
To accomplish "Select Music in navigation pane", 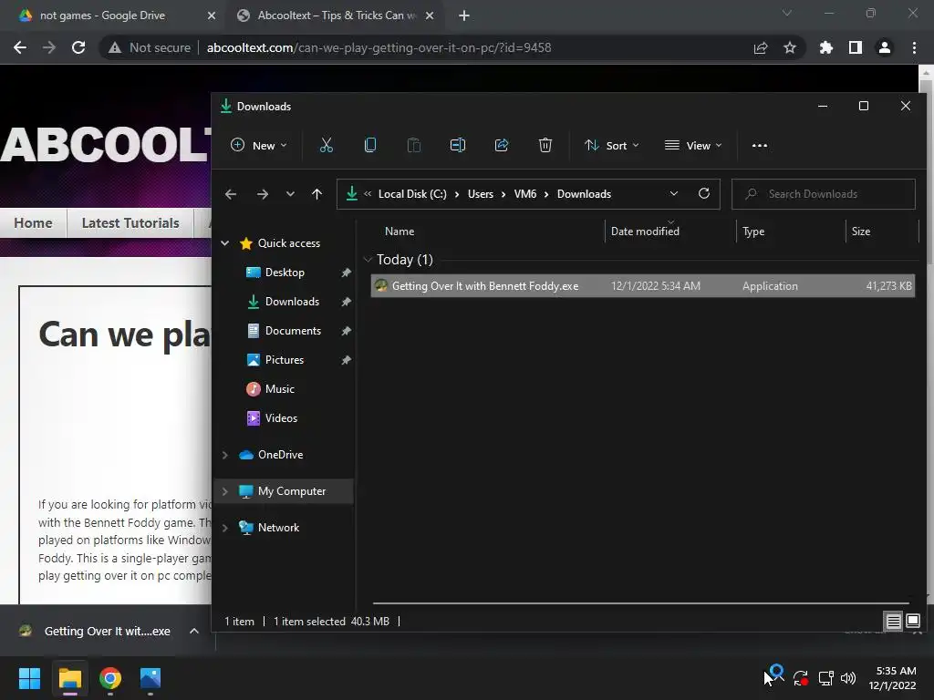I will pyautogui.click(x=279, y=389).
